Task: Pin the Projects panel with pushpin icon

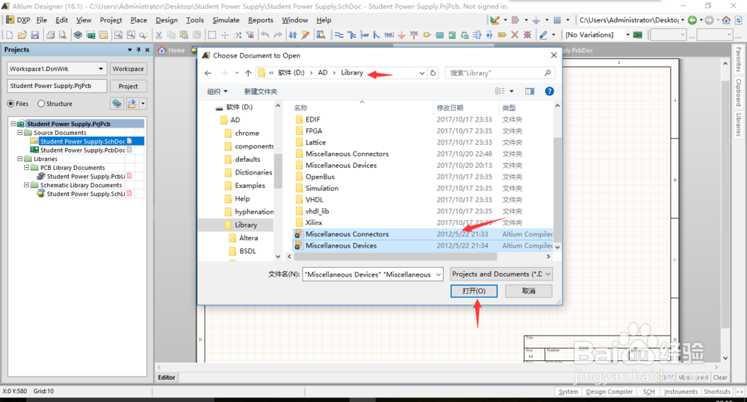Action: 139,49
